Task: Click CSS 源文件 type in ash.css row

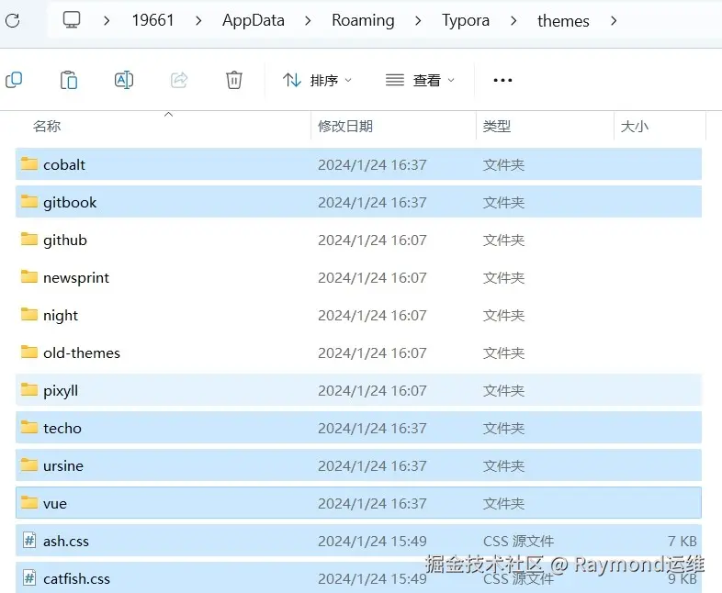Action: pyautogui.click(x=518, y=541)
